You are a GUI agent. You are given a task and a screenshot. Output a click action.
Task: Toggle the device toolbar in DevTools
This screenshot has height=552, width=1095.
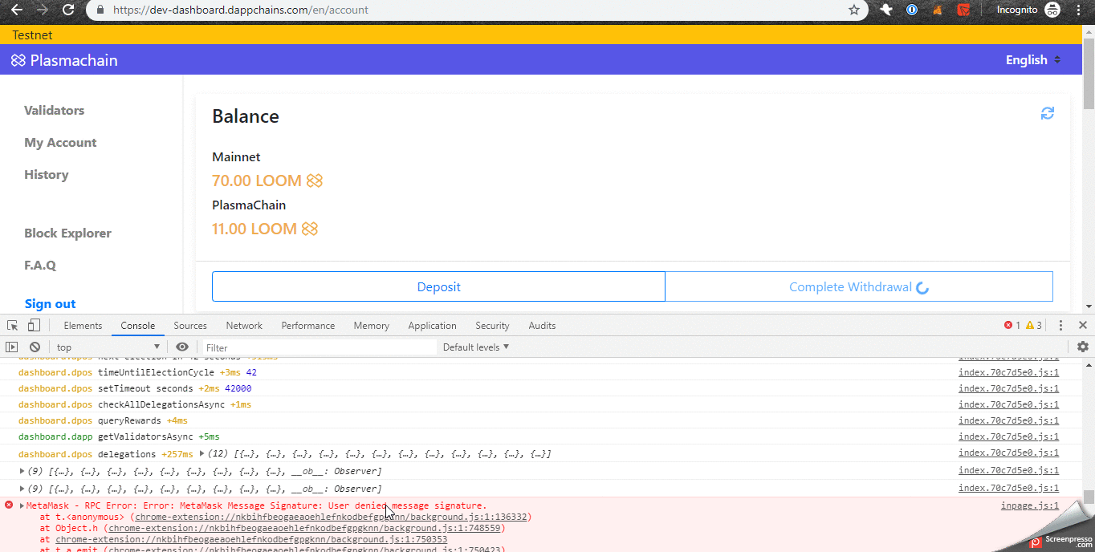point(32,325)
